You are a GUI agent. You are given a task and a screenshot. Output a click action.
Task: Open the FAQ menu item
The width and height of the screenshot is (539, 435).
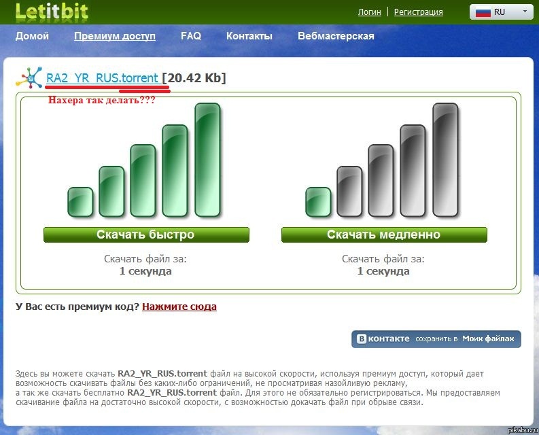click(191, 36)
